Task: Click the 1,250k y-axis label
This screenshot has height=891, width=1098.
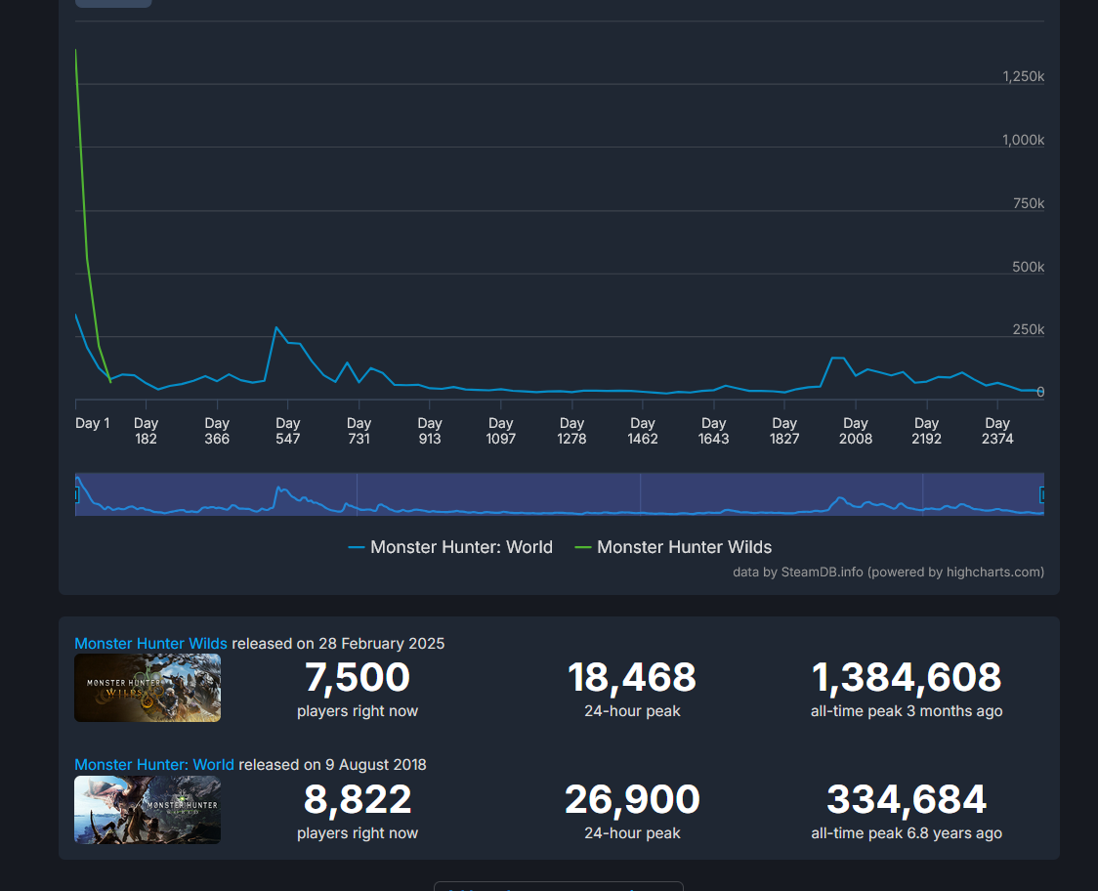Action: pyautogui.click(x=1023, y=76)
